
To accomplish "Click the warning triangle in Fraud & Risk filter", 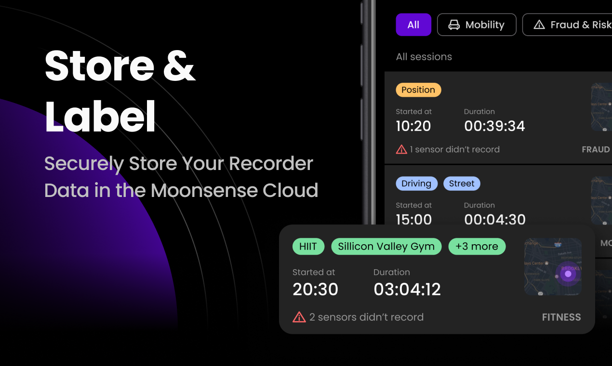I will point(539,25).
